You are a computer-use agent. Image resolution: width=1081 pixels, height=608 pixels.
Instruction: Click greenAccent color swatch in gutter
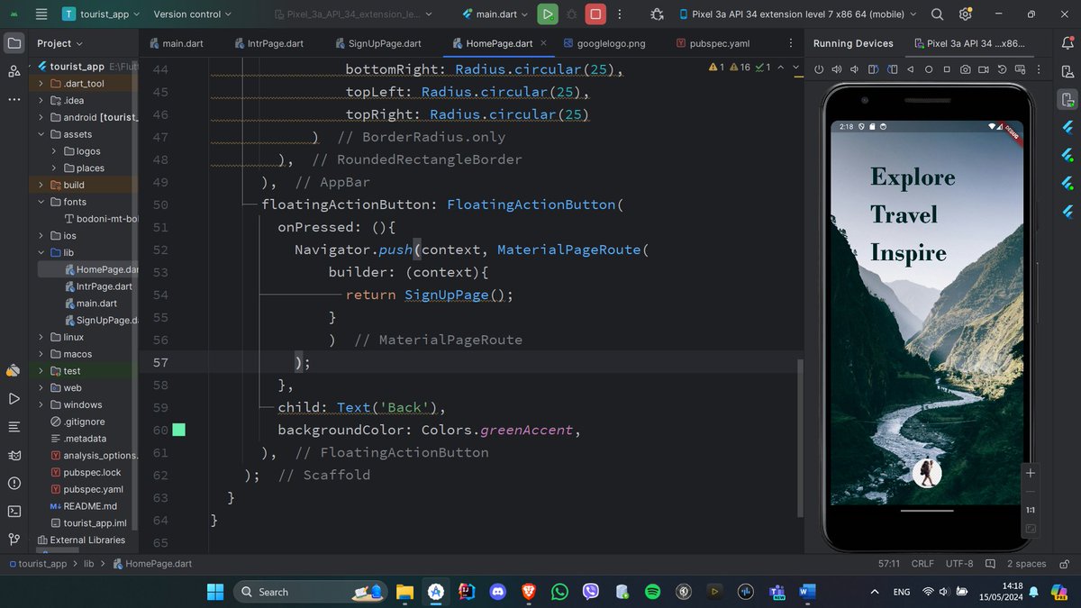(x=178, y=430)
